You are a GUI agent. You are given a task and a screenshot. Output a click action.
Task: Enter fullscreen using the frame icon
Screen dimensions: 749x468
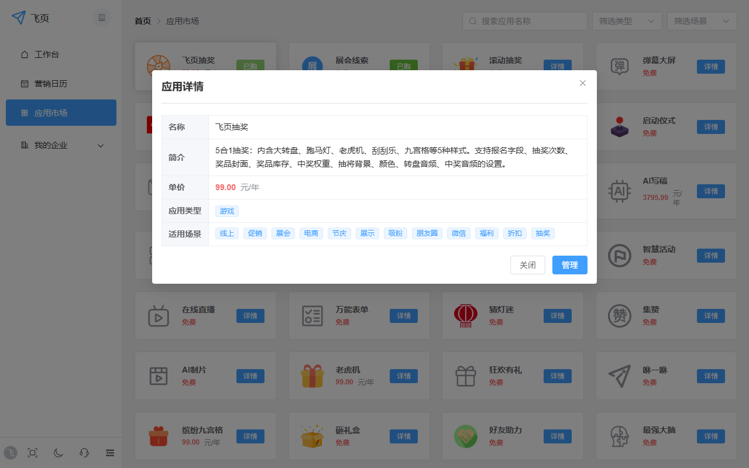(32, 453)
